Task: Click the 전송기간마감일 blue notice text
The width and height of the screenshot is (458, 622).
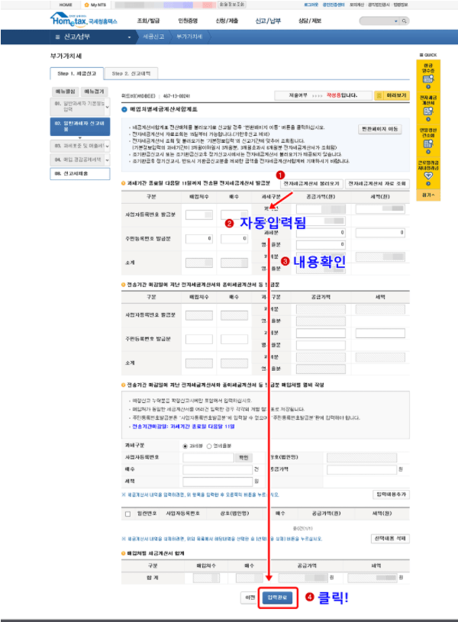Action: [x=183, y=427]
